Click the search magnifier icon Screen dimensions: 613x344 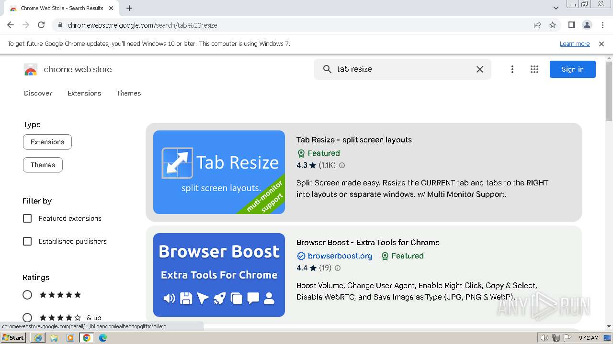[327, 69]
